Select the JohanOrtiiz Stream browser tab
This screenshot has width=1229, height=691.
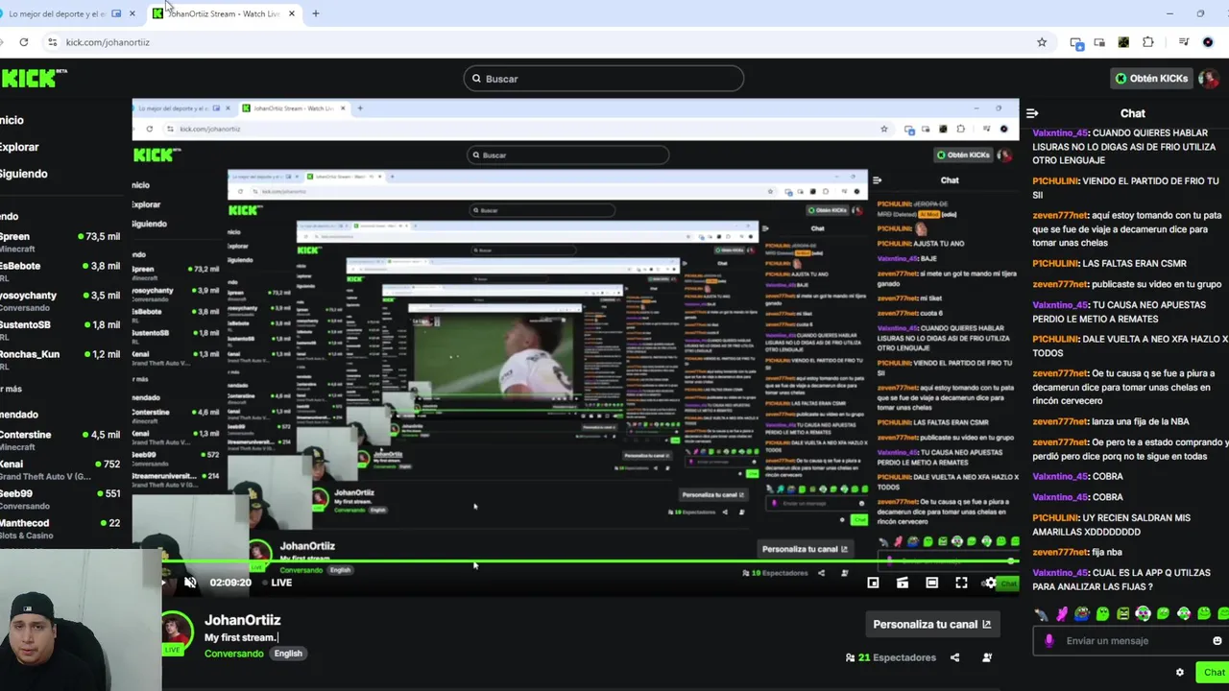tap(224, 13)
